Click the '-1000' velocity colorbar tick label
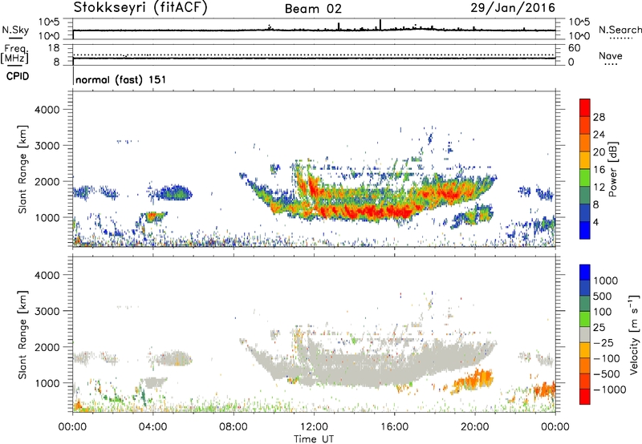The image size is (642, 444). (610, 390)
